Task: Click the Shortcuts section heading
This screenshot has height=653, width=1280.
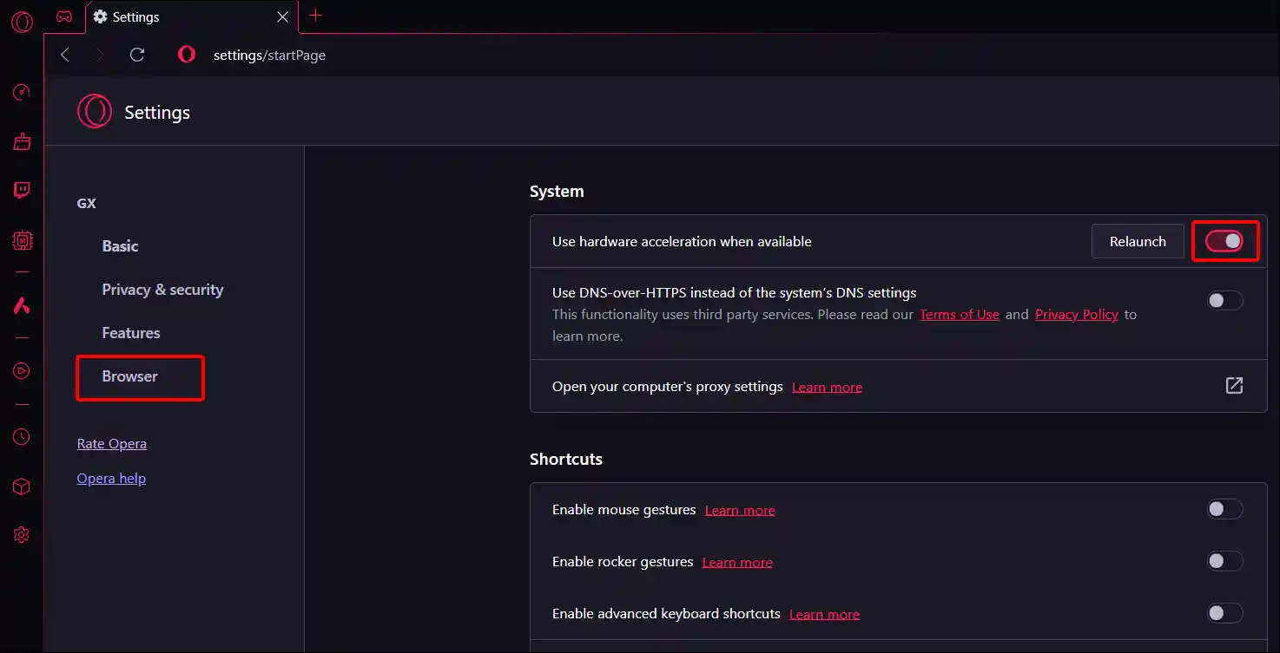Action: pos(566,459)
